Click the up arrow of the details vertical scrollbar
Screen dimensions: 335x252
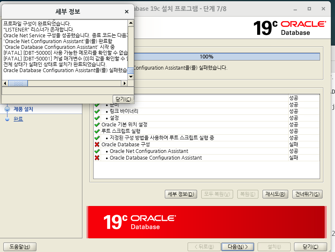[131, 23]
